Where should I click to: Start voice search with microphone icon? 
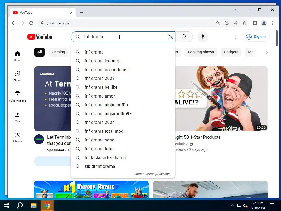[x=203, y=37]
